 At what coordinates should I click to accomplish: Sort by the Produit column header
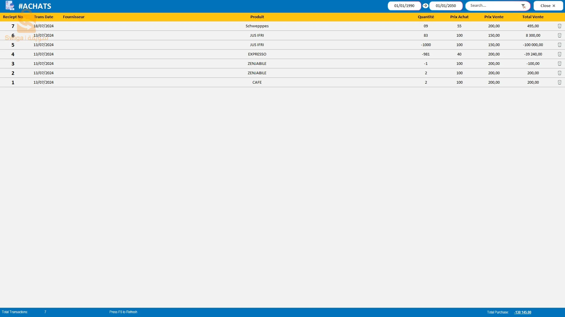coord(257,17)
